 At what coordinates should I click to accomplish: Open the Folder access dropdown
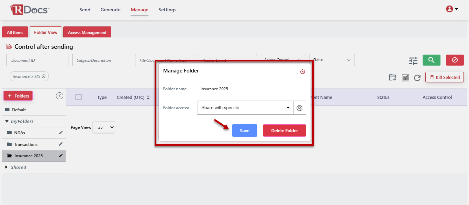pyautogui.click(x=245, y=108)
